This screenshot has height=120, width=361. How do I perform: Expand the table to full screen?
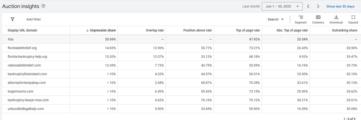click(353, 19)
